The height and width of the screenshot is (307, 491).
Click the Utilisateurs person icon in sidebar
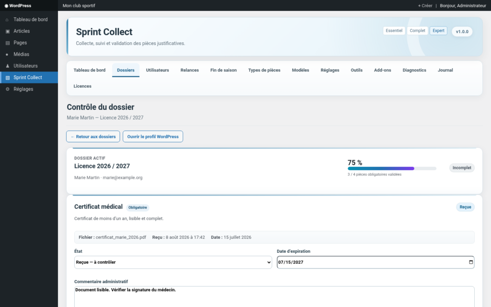pos(8,66)
